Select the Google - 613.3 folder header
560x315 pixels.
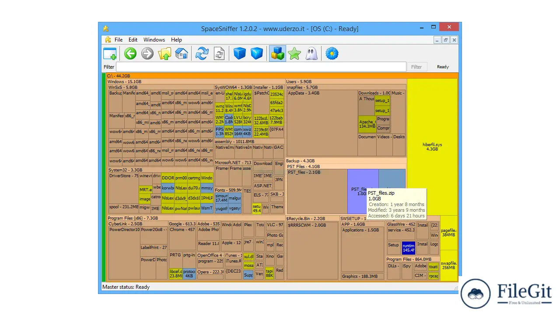[182, 224]
